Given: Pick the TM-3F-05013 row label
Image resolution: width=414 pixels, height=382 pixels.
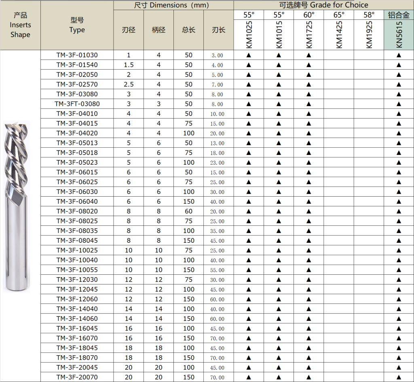Looking at the screenshot, I should click(77, 143).
